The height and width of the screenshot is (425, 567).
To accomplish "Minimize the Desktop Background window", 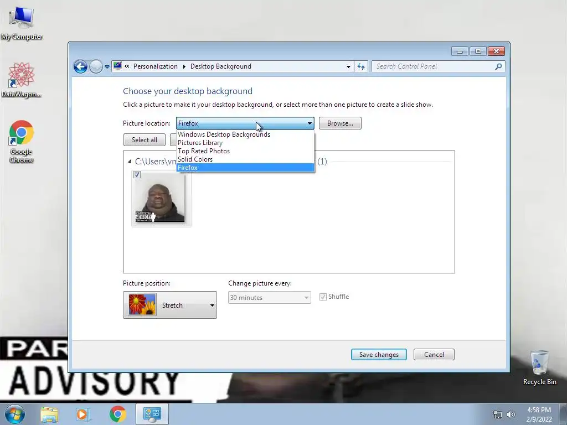I will [x=460, y=51].
